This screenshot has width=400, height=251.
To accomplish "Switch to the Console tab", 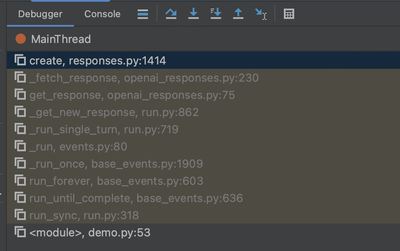I will [102, 14].
